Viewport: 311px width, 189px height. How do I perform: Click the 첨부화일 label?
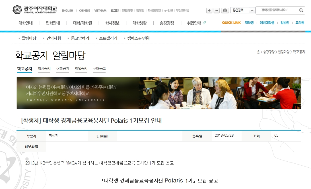click(31, 147)
